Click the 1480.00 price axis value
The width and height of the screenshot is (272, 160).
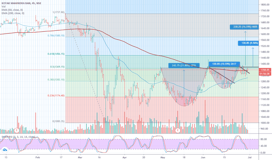coord(265,52)
